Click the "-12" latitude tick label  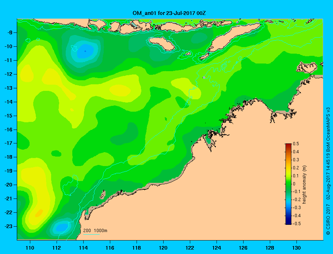point(9,74)
